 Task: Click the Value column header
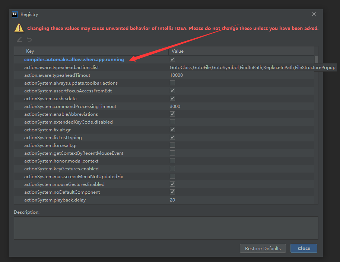pos(242,51)
